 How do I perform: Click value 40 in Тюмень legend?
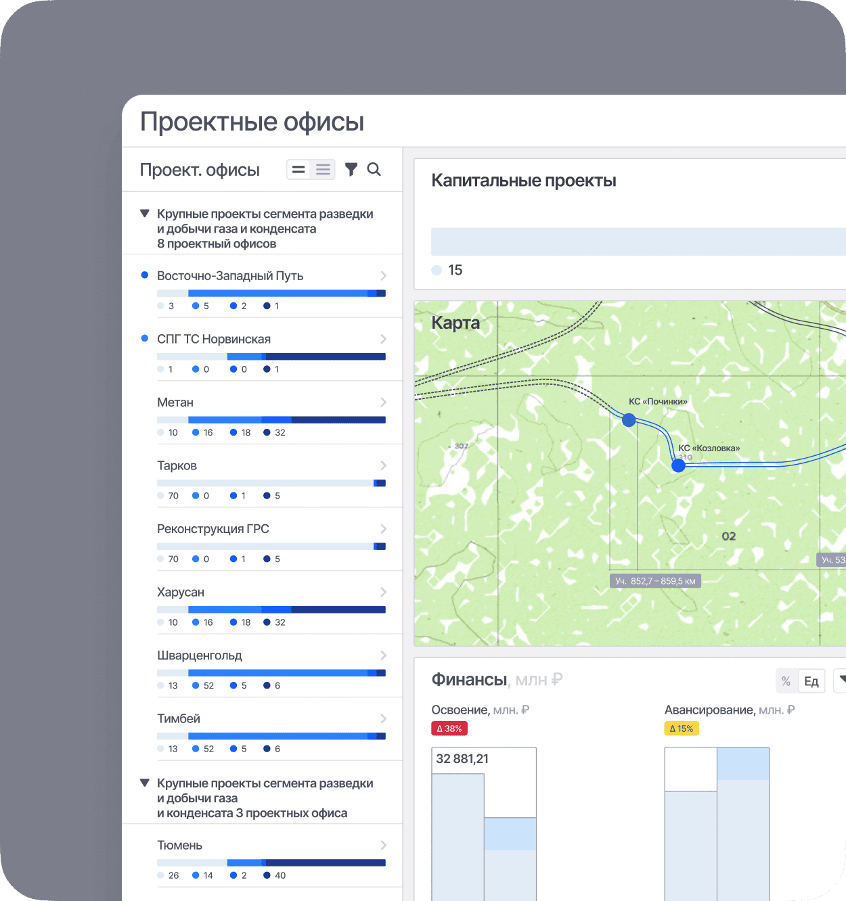pos(280,875)
